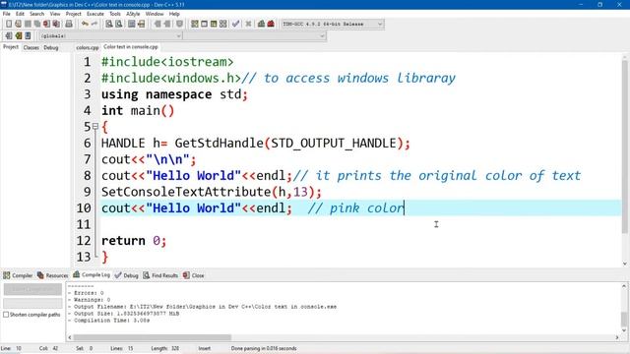
Task: Click the New file toolbar icon
Action: (9, 24)
